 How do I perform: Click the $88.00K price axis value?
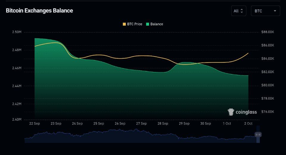pyautogui.click(x=268, y=32)
